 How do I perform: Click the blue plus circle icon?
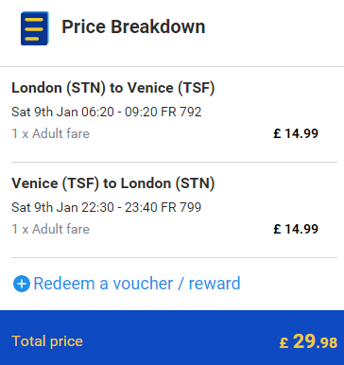[x=22, y=284]
